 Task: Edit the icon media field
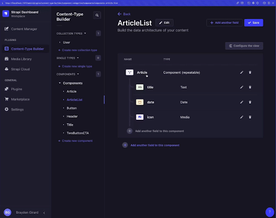point(241,117)
